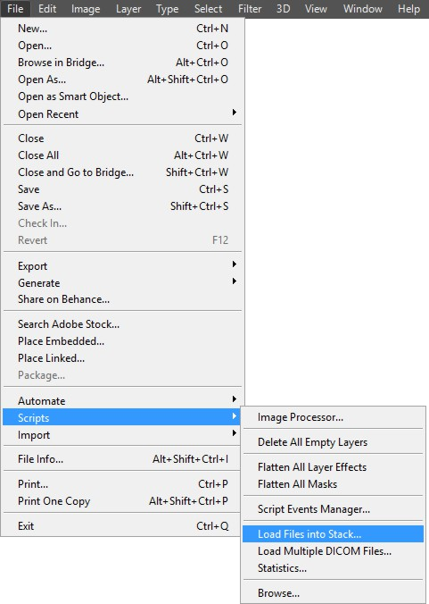Expand the Import submenu
429x604 pixels.
tap(122, 434)
